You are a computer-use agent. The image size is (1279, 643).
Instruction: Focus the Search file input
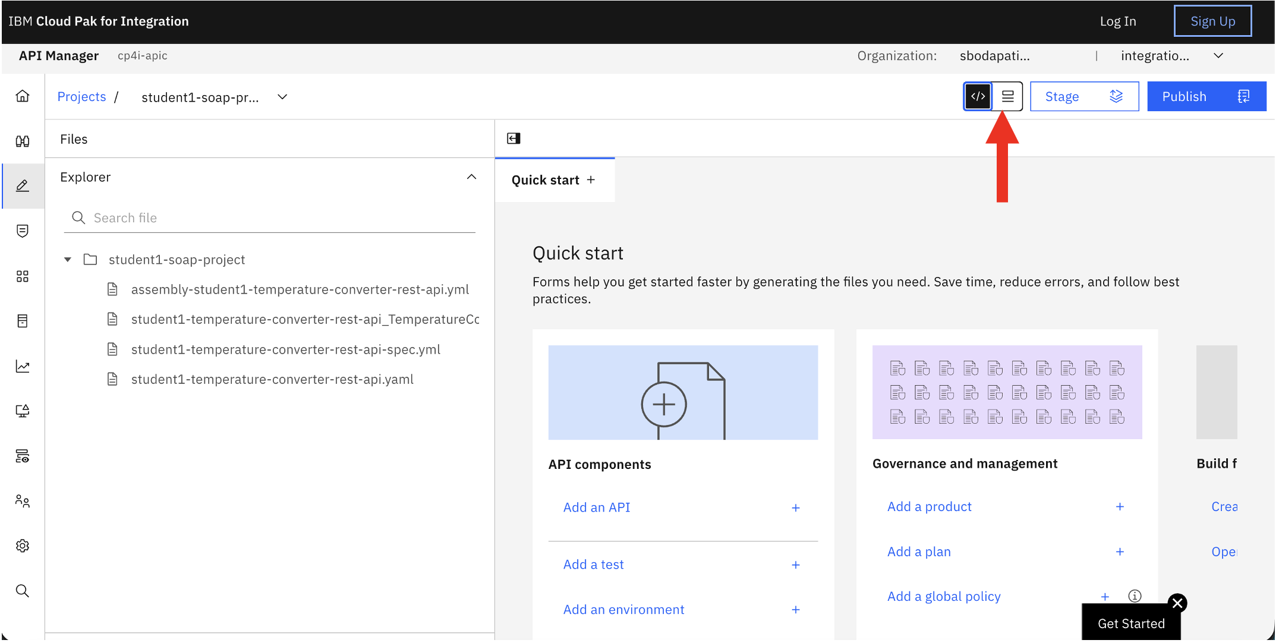270,218
